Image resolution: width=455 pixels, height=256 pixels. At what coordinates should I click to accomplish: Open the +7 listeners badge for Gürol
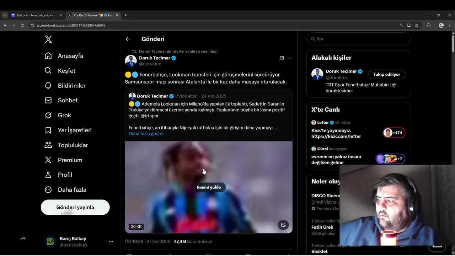(x=390, y=159)
